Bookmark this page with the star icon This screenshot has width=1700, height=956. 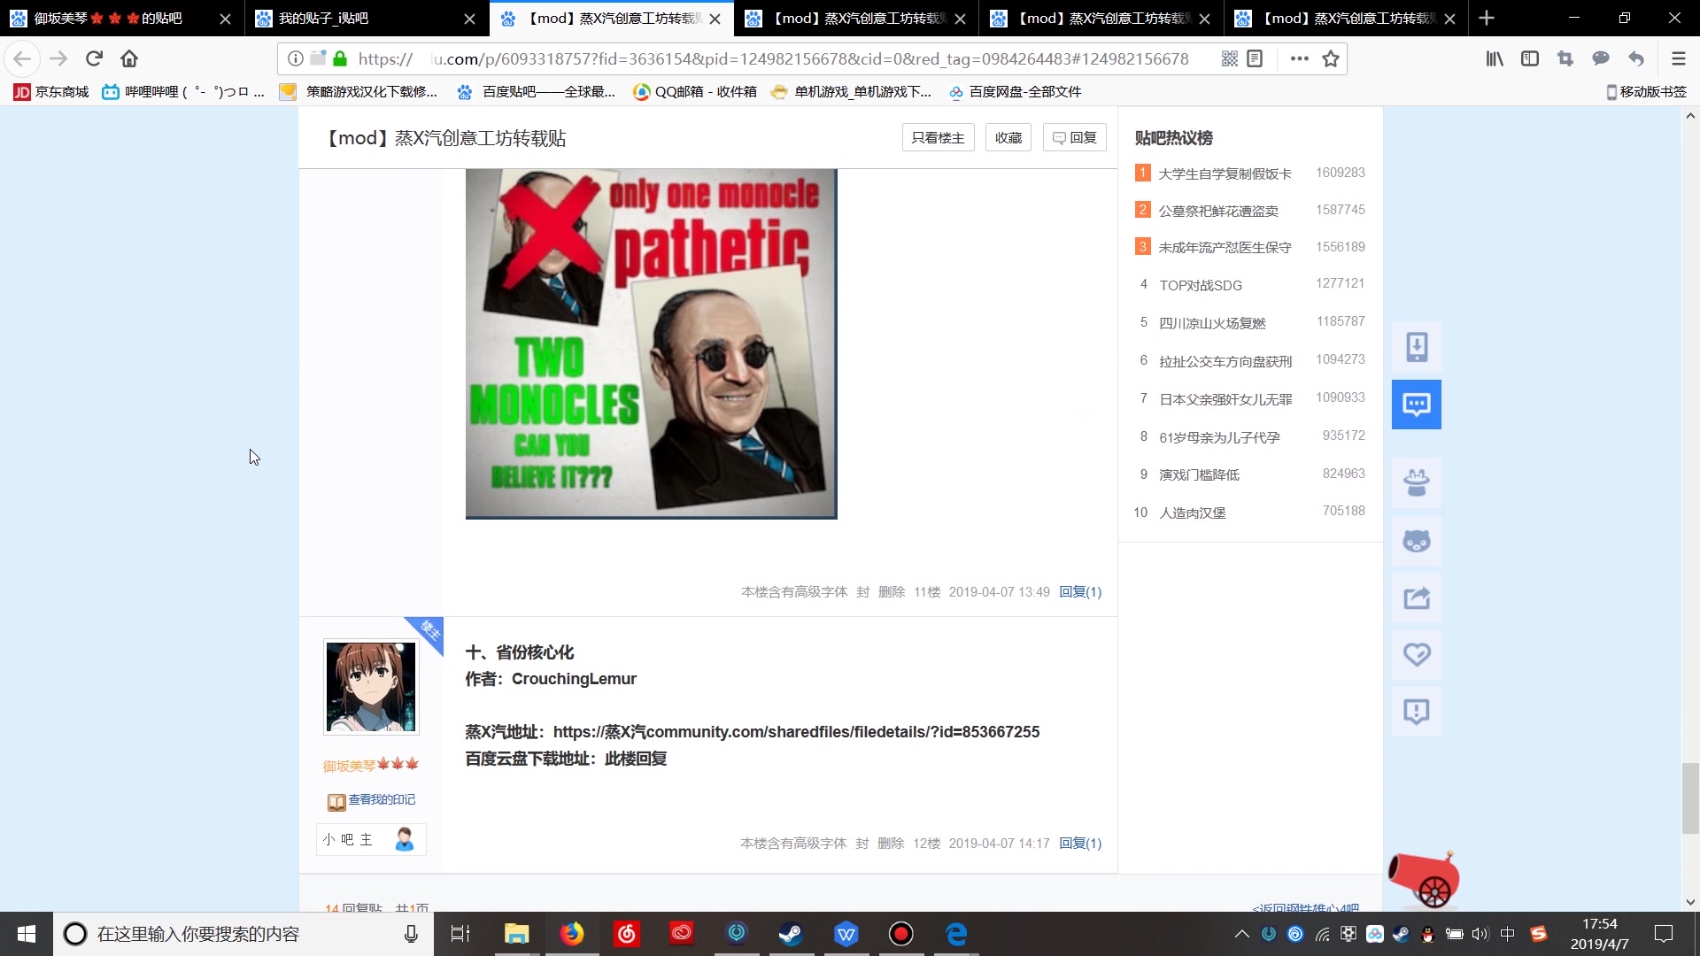pos(1330,58)
